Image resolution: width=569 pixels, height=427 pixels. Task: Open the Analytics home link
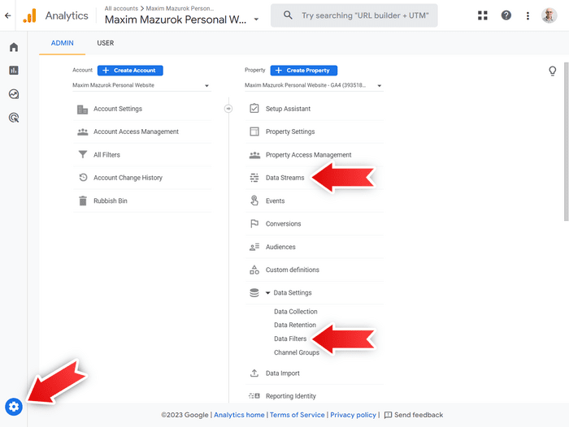(x=239, y=415)
